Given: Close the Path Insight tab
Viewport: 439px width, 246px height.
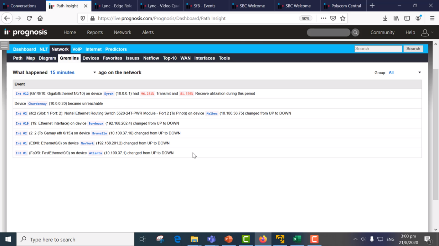Looking at the screenshot, I should pyautogui.click(x=85, y=6).
